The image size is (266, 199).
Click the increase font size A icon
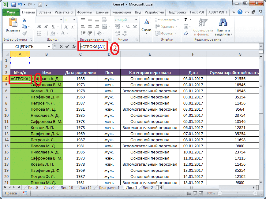pos(66,26)
